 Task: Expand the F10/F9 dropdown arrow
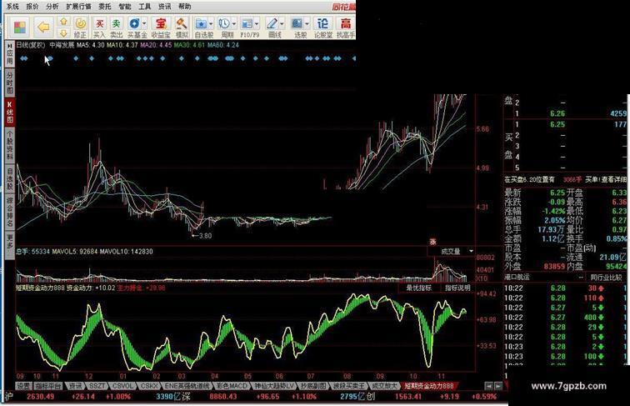coord(257,23)
